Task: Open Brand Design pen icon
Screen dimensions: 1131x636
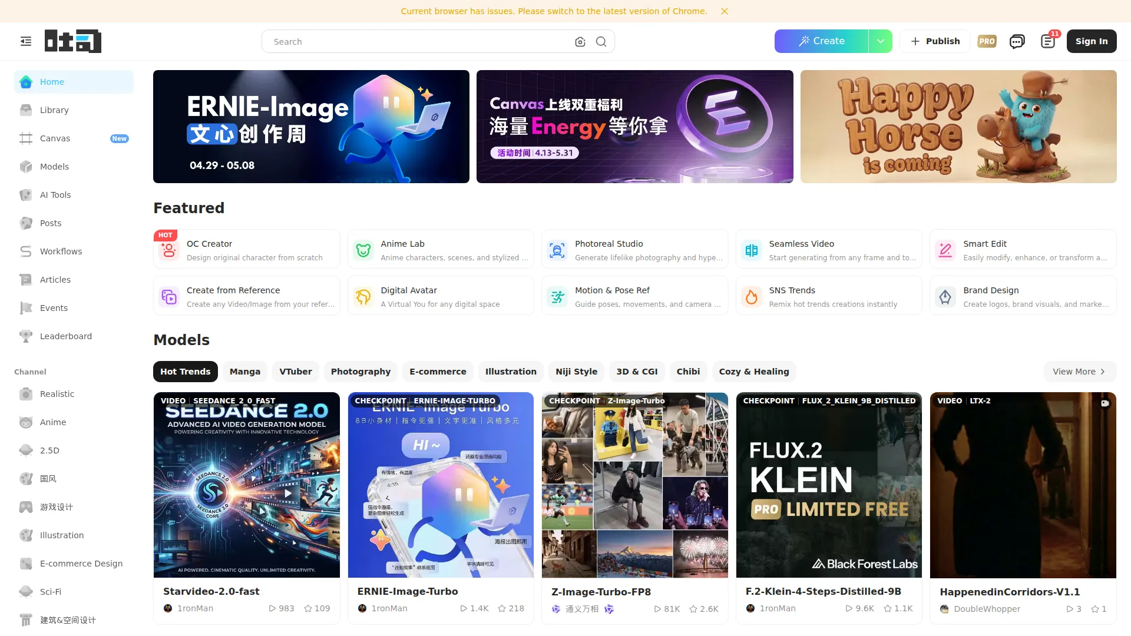Action: [x=945, y=297]
